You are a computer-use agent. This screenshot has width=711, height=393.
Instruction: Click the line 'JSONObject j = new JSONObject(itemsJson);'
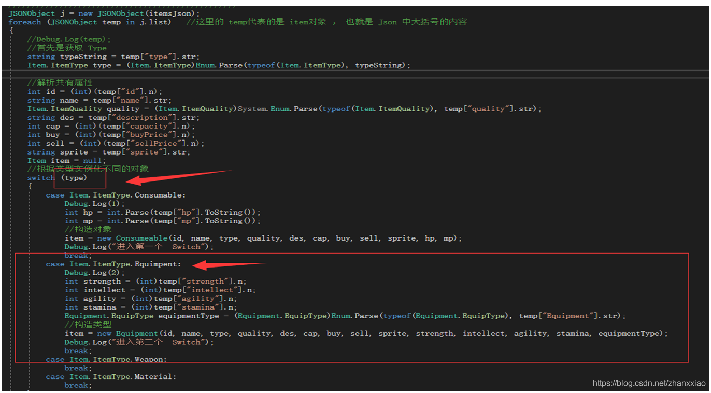click(x=104, y=13)
